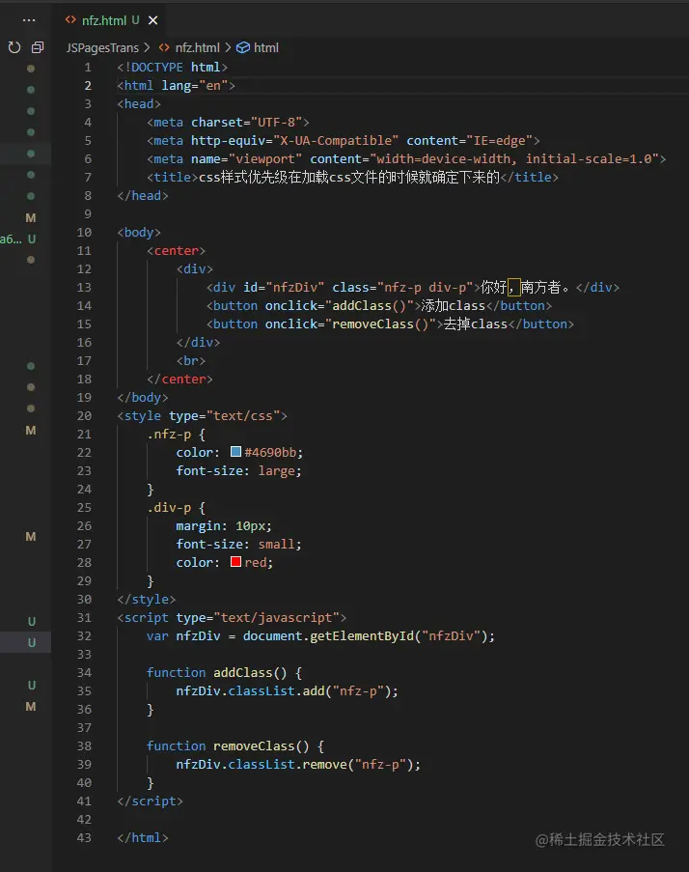Click 'classList.remove' on line 39
The image size is (689, 872).
coord(288,765)
